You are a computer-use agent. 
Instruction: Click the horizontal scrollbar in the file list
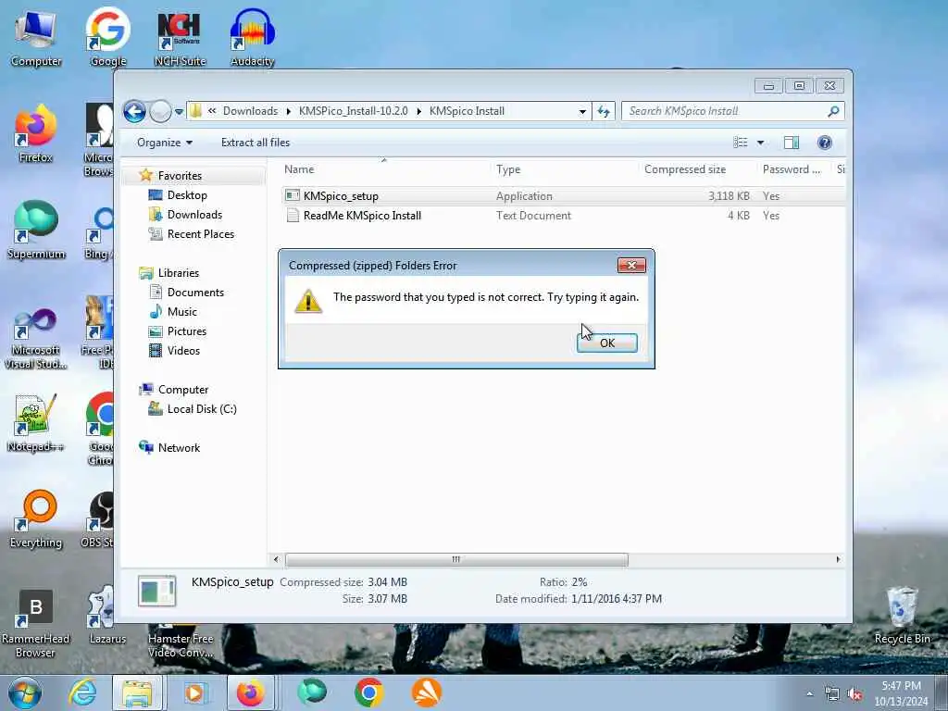coord(456,560)
